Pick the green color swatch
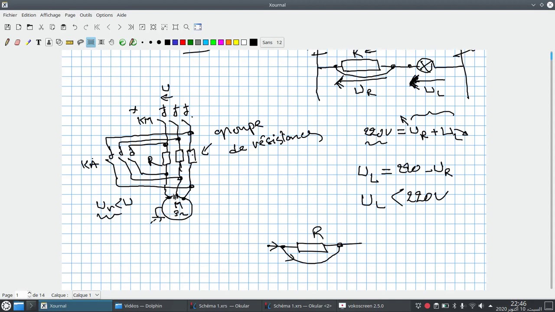The image size is (555, 312). point(190,42)
